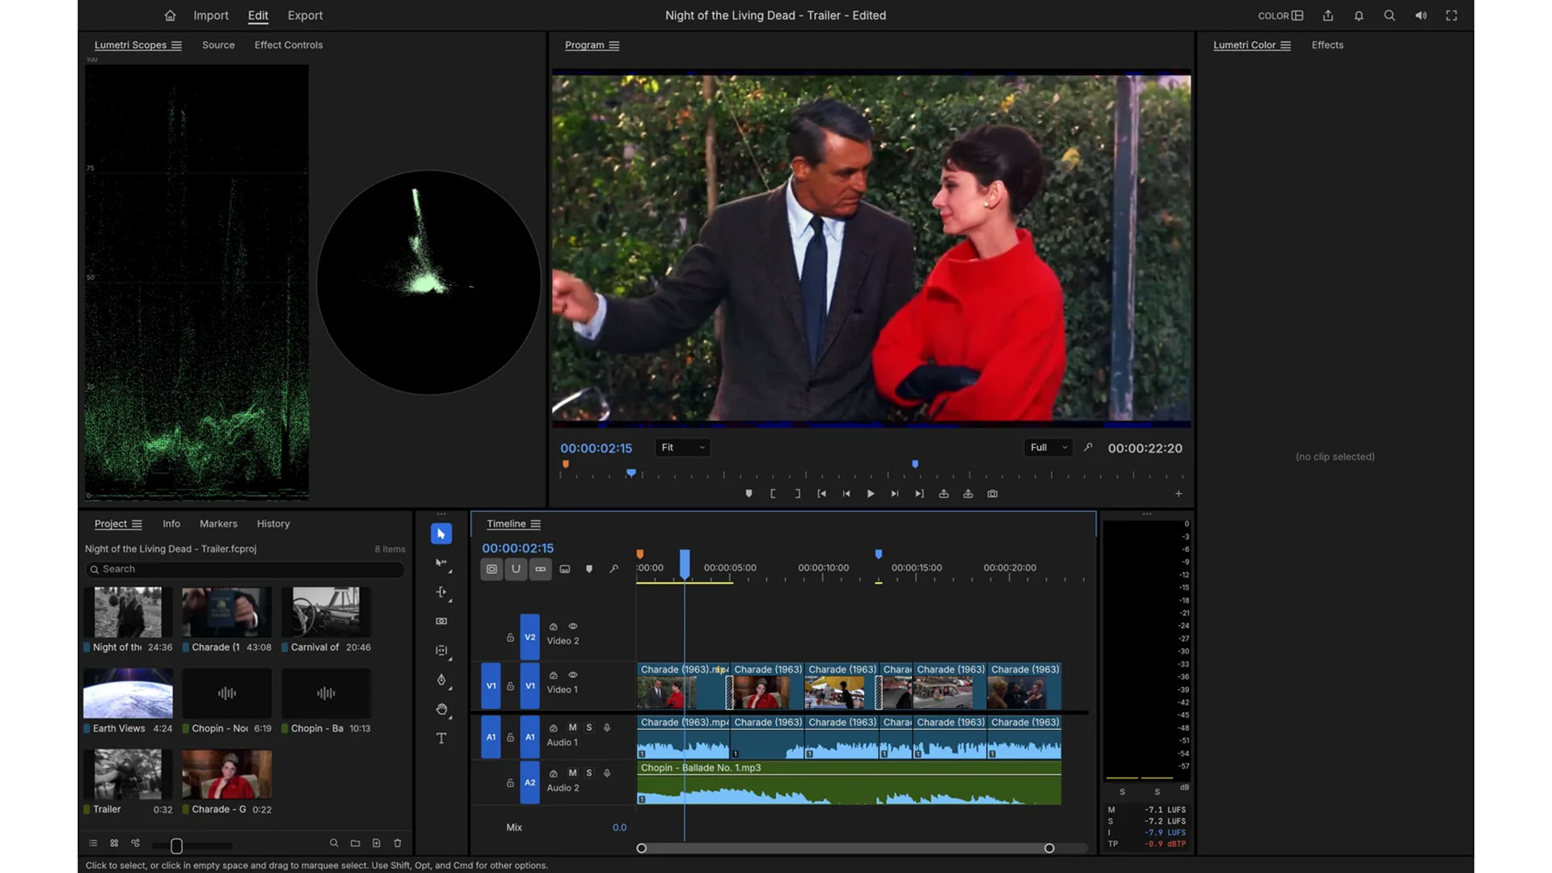Toggle lock on Audio 2 track
This screenshot has width=1552, height=873.
pos(510,783)
